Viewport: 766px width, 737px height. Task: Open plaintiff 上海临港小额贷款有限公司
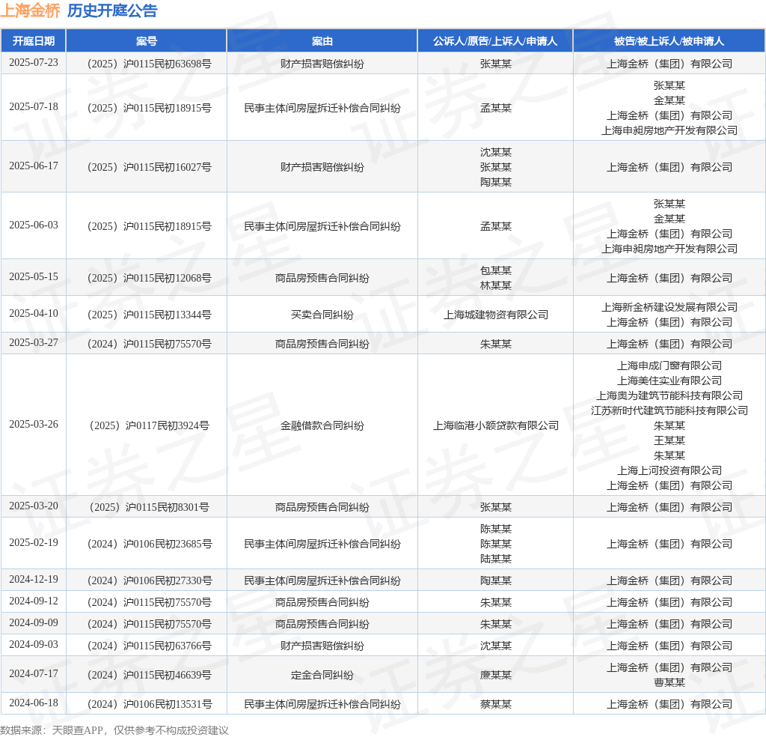pyautogui.click(x=495, y=425)
